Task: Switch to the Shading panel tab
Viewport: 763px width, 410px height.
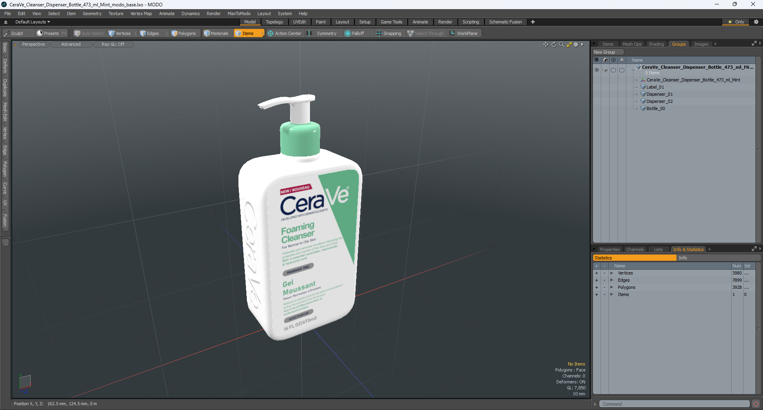Action: (656, 44)
